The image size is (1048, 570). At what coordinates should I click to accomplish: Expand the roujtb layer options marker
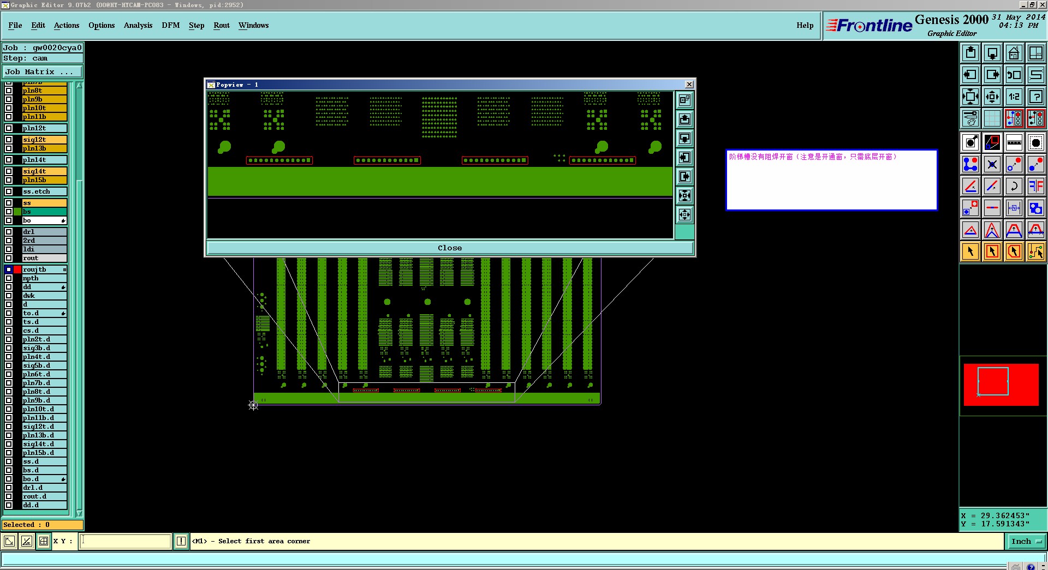click(x=64, y=269)
